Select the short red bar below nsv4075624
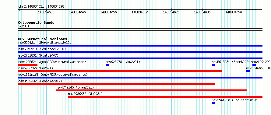This screenshot has width=271, height=115. click(x=28, y=65)
